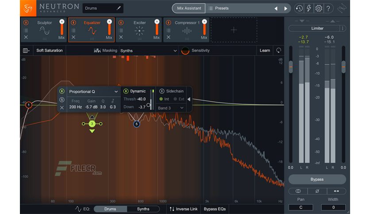This screenshot has width=370, height=214.
Task: Open Proportional Q filter shape dropdown
Action: [93, 92]
